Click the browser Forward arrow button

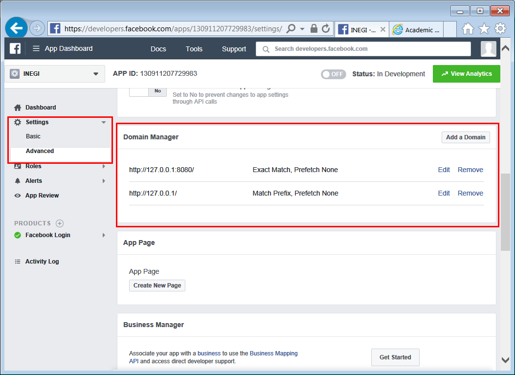pos(37,28)
